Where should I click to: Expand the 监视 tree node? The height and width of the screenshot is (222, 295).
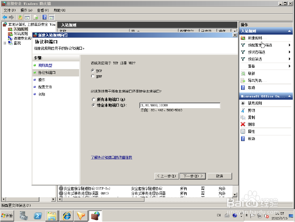click(x=5, y=43)
